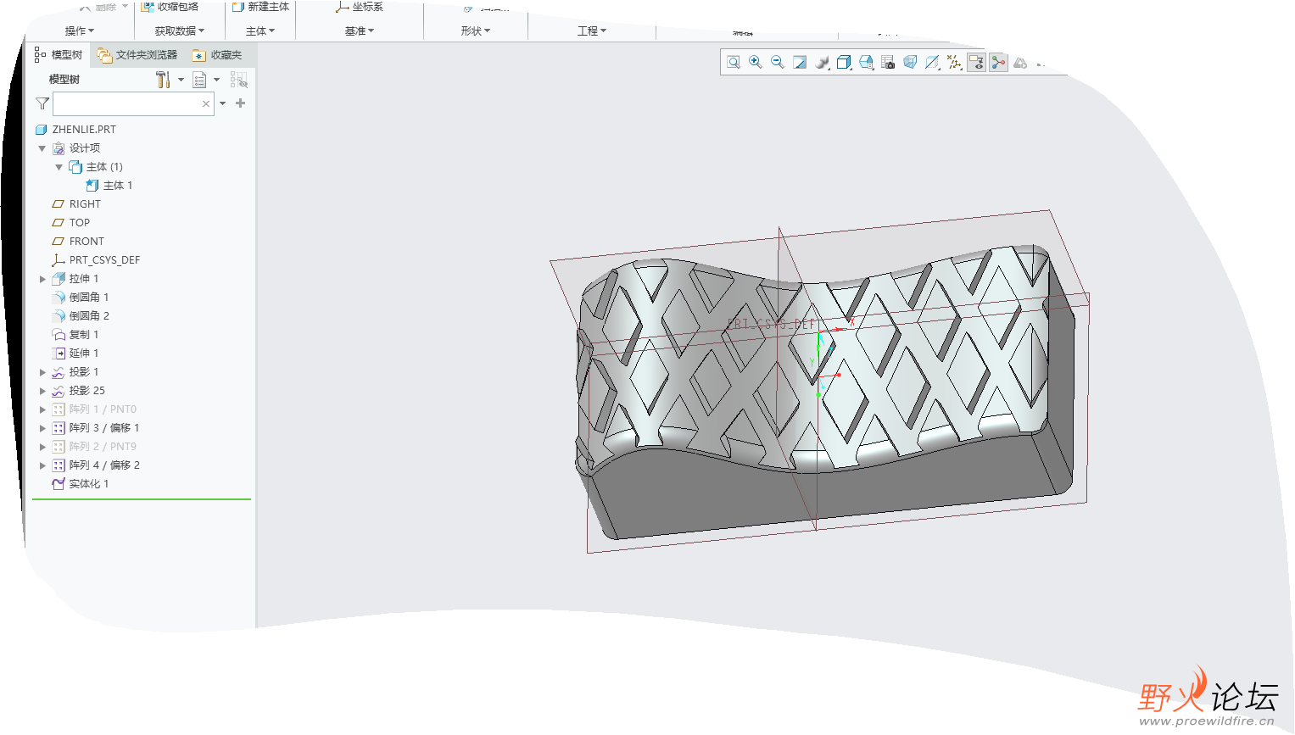Viewport: 1295px width, 735px height.
Task: Click the perspective view icon
Action: [910, 63]
